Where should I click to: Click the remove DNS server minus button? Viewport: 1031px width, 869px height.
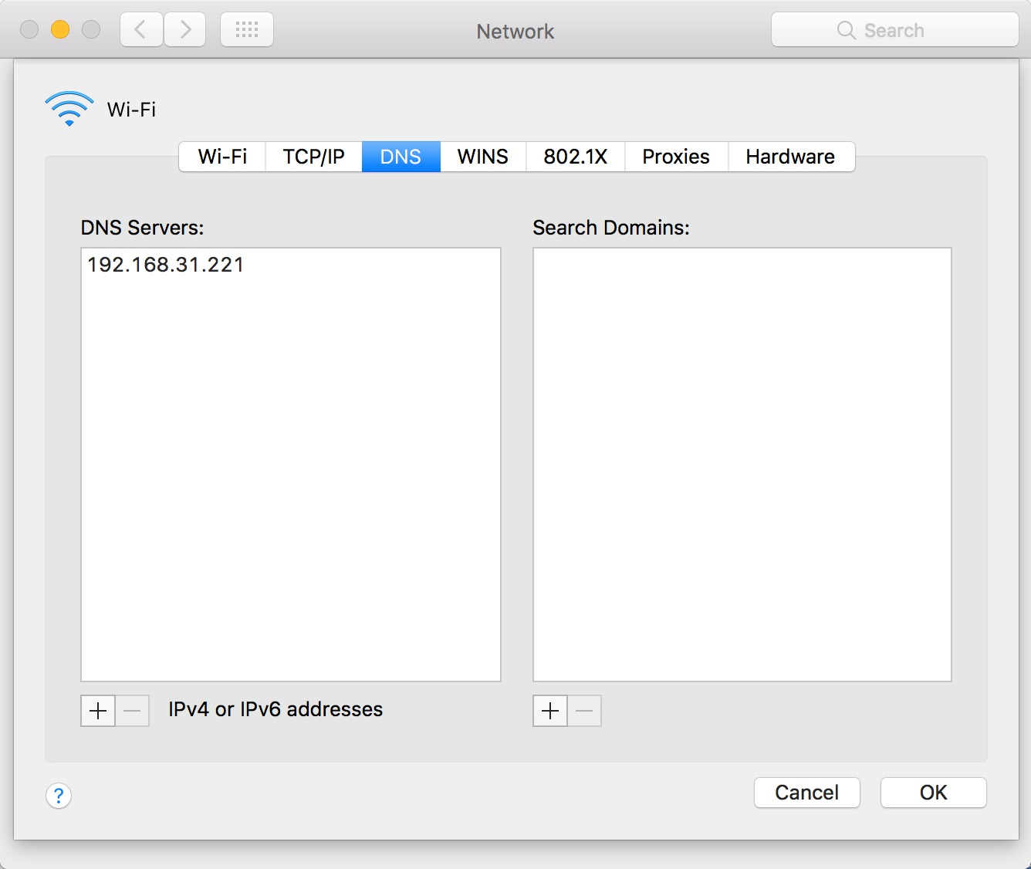click(132, 711)
